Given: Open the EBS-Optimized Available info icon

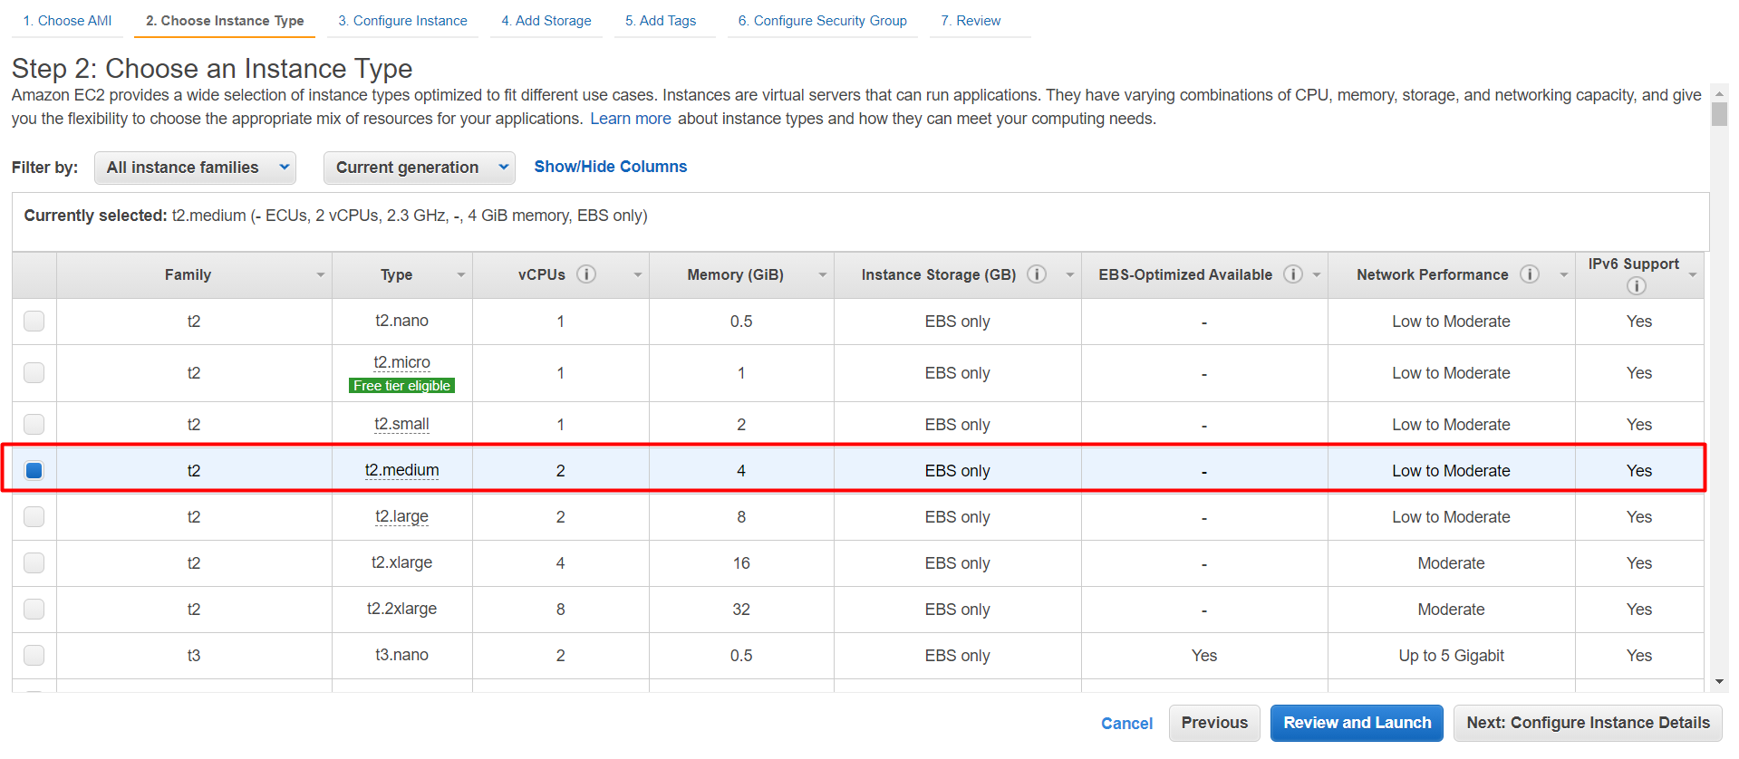Looking at the screenshot, I should tap(1293, 274).
